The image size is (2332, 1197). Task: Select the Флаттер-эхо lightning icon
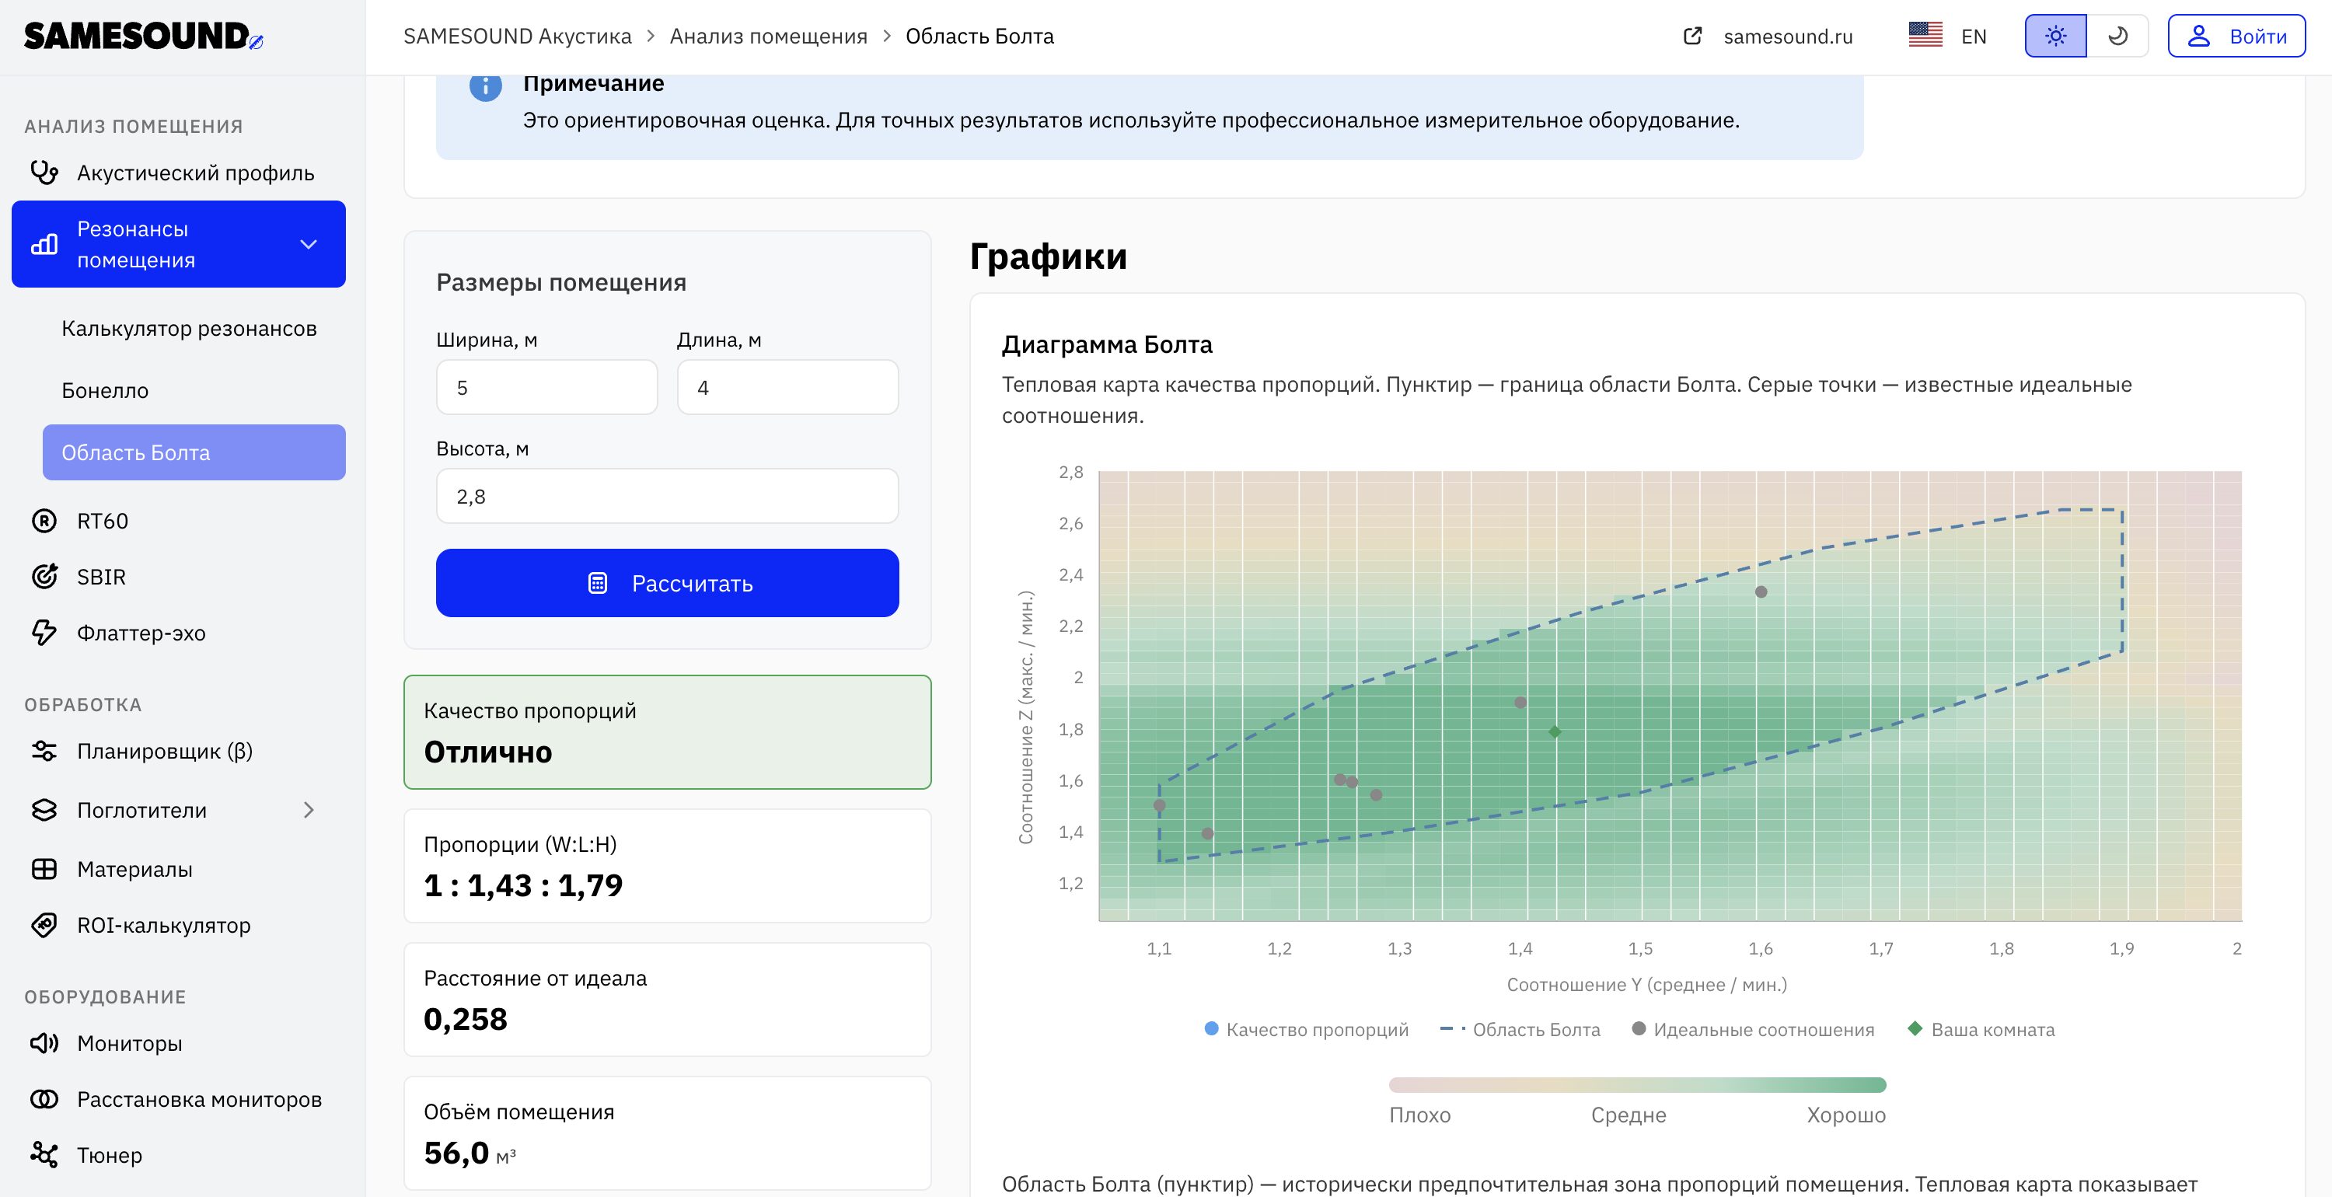point(44,632)
